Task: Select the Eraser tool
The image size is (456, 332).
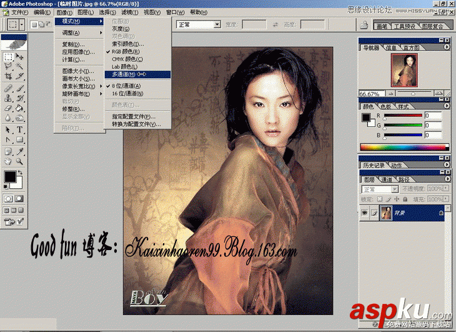Action: (8, 108)
